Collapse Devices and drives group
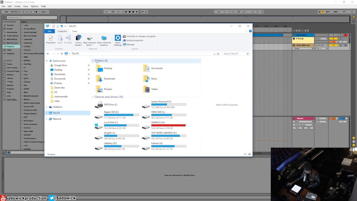The width and height of the screenshot is (357, 201). 93,97
